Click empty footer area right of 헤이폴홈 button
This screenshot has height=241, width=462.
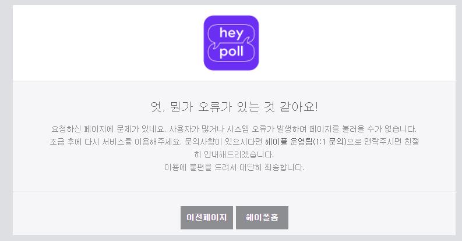[x=372, y=218]
